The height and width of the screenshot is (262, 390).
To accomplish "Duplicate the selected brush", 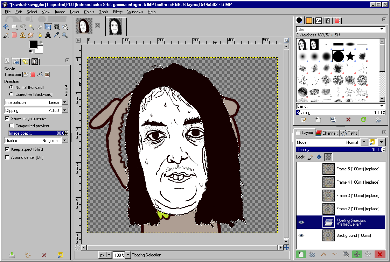I will pyautogui.click(x=333, y=120).
